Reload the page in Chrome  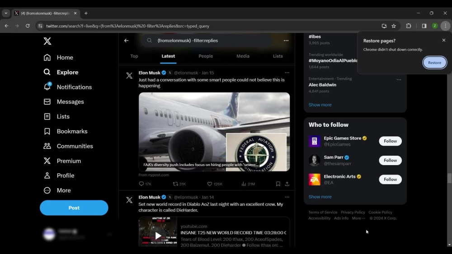coord(28,26)
